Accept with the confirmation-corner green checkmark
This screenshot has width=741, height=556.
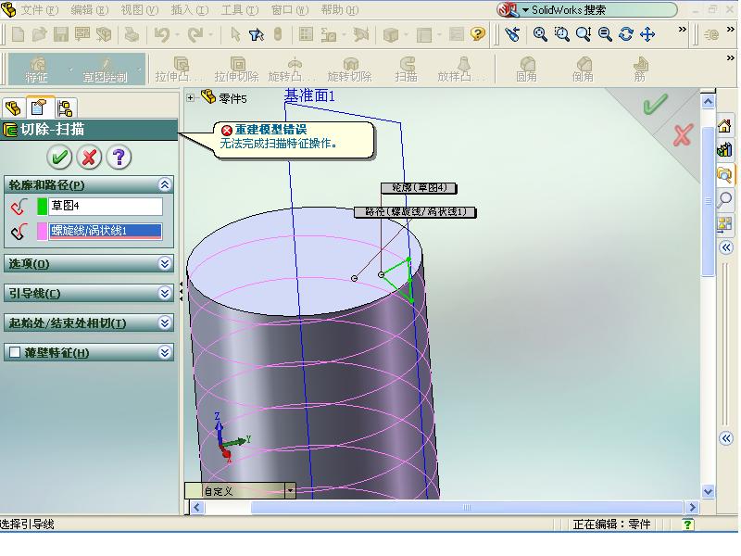coord(655,105)
